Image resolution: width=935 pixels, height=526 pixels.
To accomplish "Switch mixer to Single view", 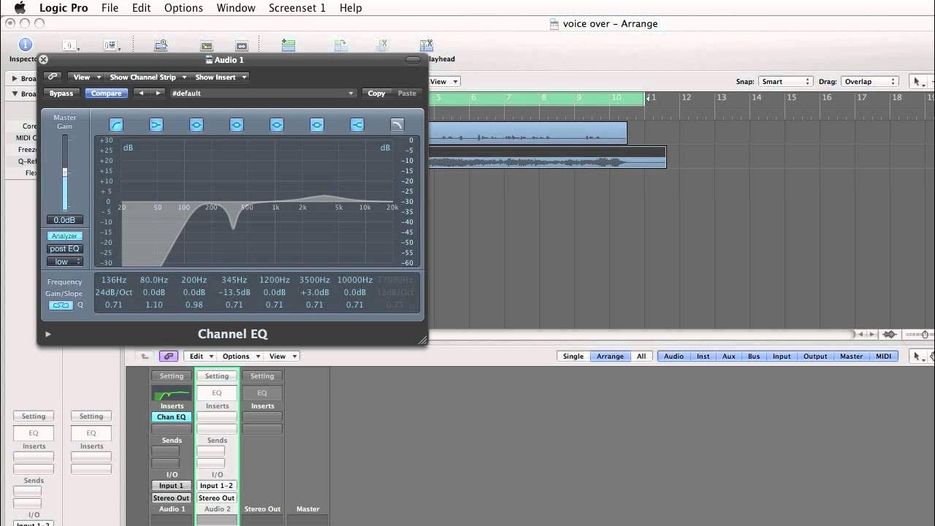I will tap(573, 357).
